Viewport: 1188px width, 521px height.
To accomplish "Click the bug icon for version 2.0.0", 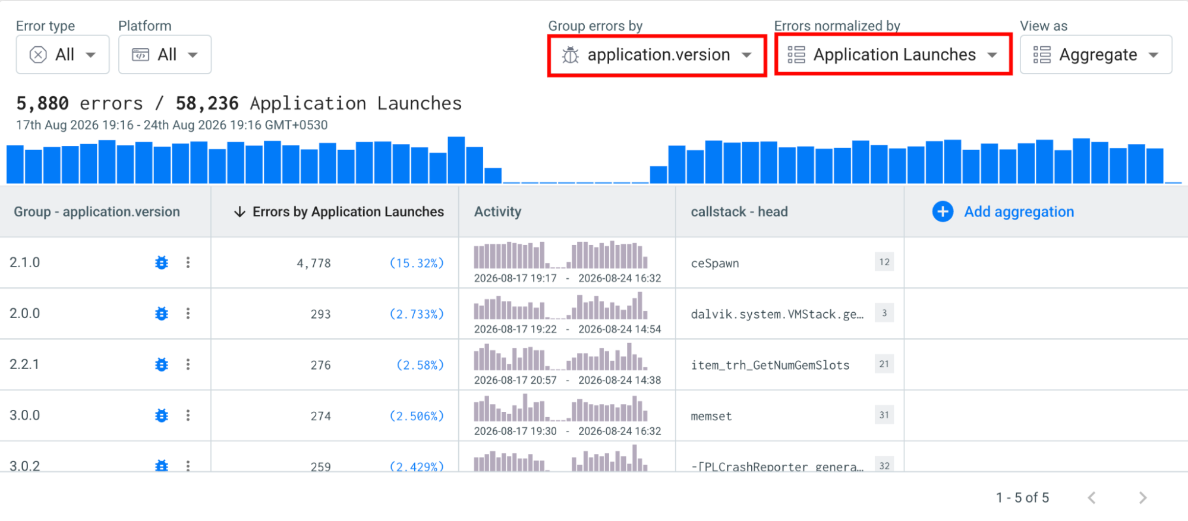I will 162,313.
